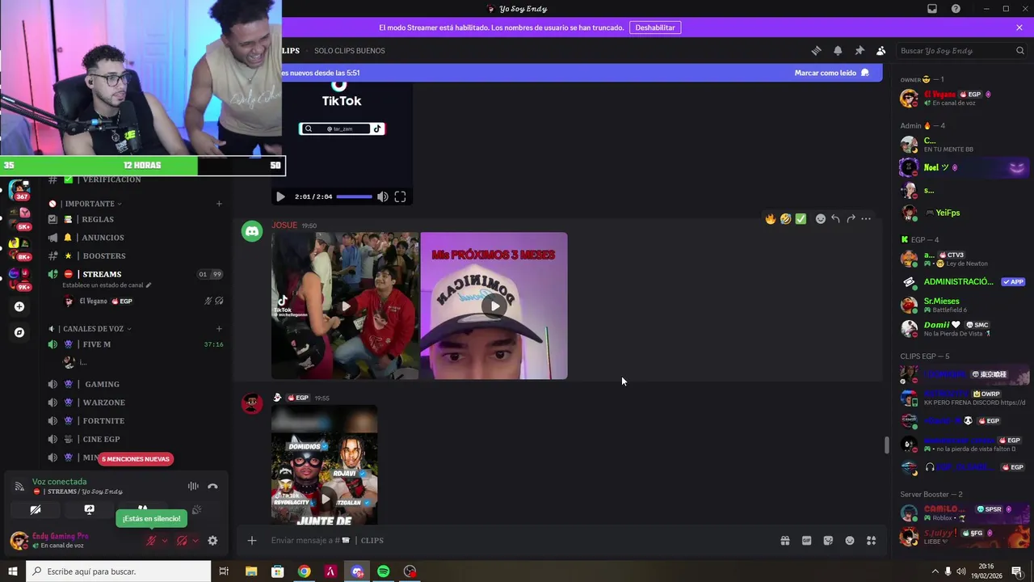Click the Deshabilitar streamer mode button
The width and height of the screenshot is (1034, 582).
[654, 27]
